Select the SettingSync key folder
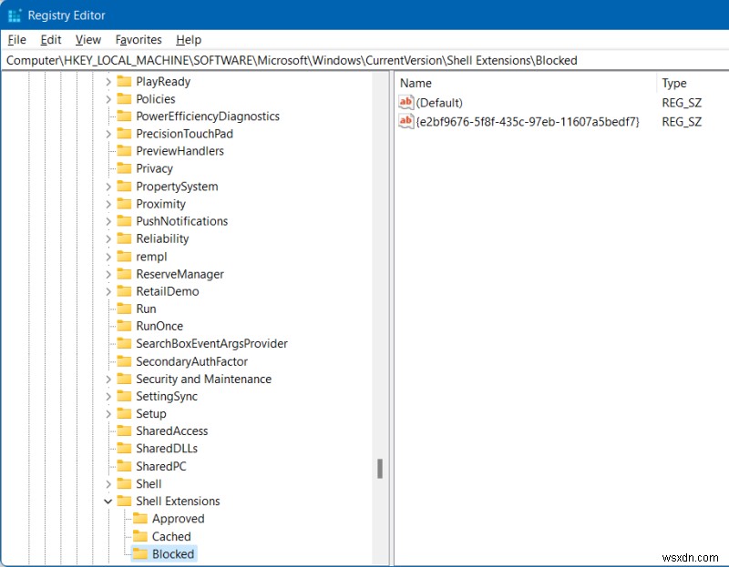Screen dimensions: 729x567 168,396
